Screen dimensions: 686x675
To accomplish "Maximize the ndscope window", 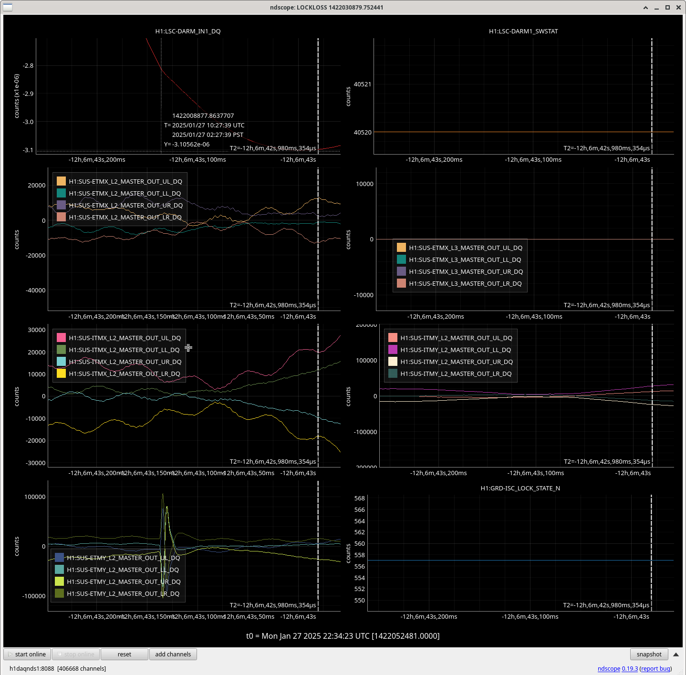I will click(667, 7).
